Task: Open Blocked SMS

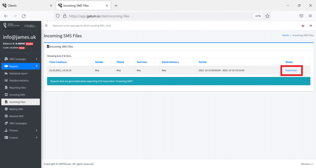Action: coord(21,116)
